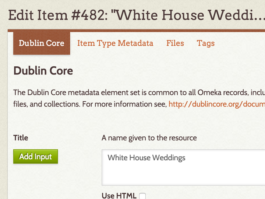
Task: Click the Dublin Core section heading
Action: pos(43,71)
